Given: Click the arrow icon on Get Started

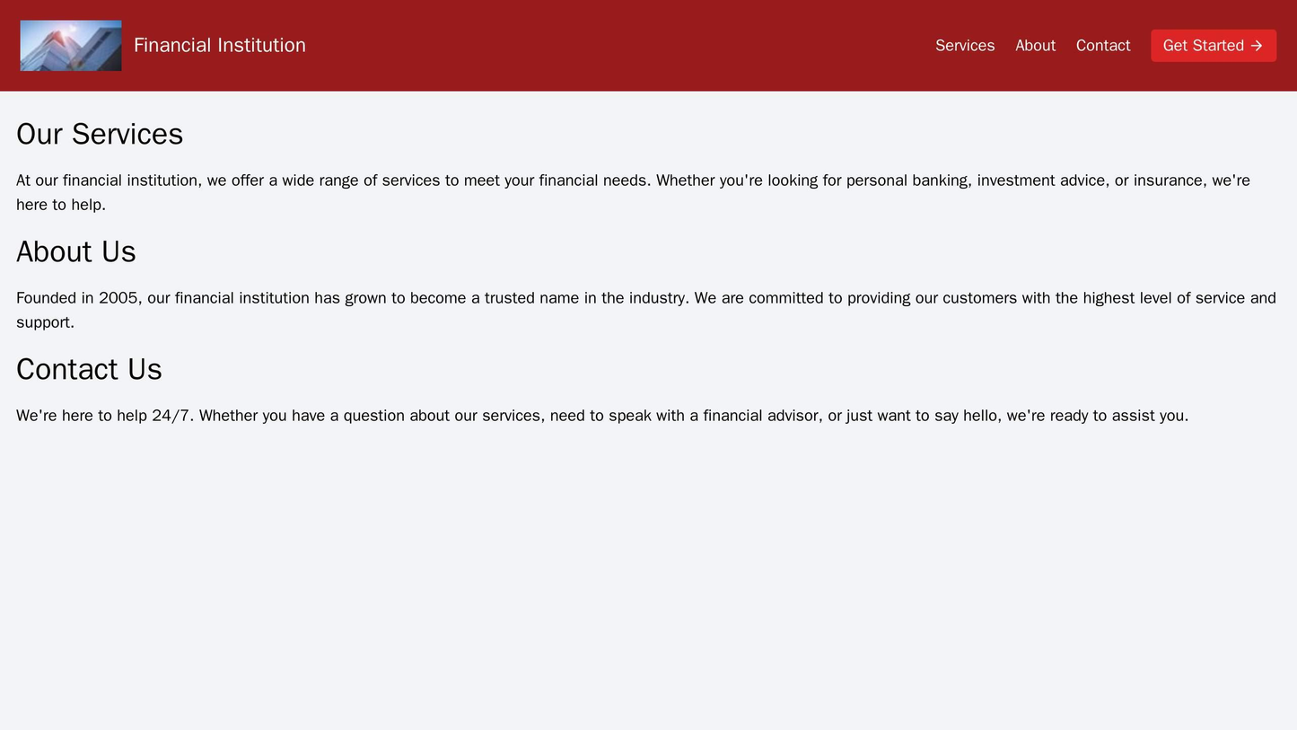Looking at the screenshot, I should coord(1257,46).
